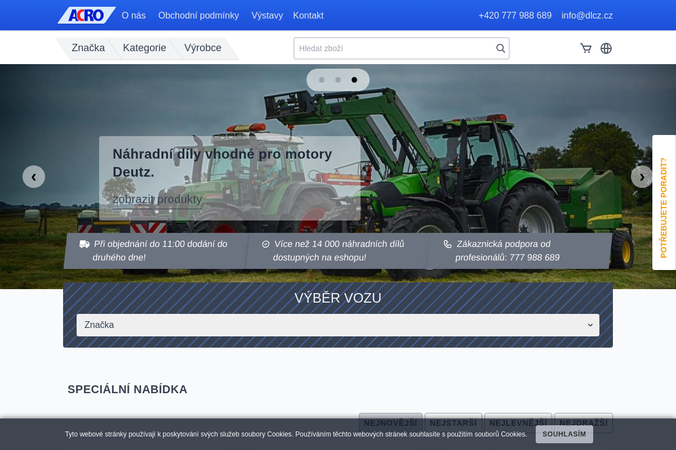Open the Výstavy page
Image resolution: width=676 pixels, height=450 pixels.
click(267, 15)
